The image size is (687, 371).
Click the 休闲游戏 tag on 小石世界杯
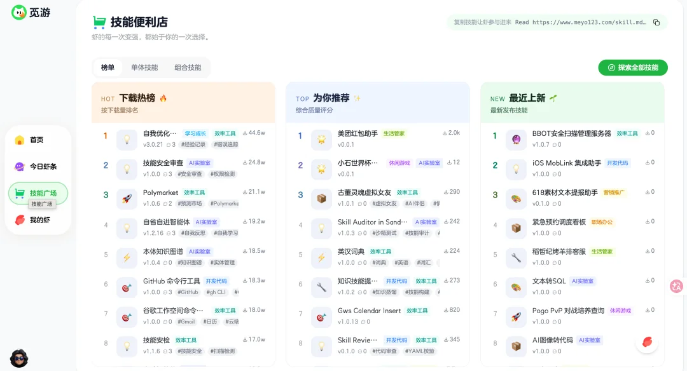399,163
